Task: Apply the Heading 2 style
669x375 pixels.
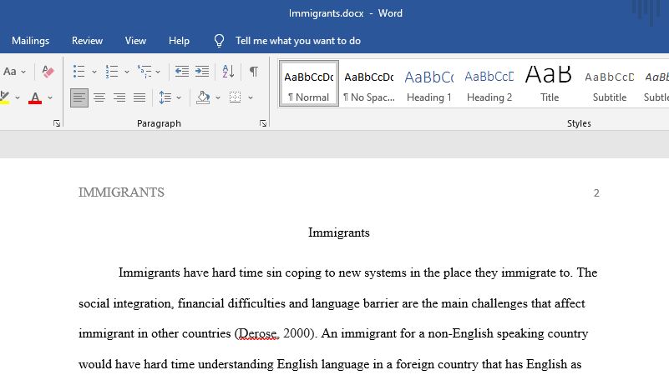Action: coord(489,84)
